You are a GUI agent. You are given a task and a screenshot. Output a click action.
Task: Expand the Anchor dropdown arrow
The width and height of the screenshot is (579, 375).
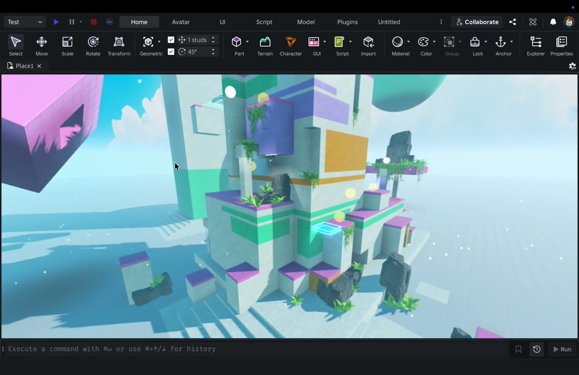511,42
